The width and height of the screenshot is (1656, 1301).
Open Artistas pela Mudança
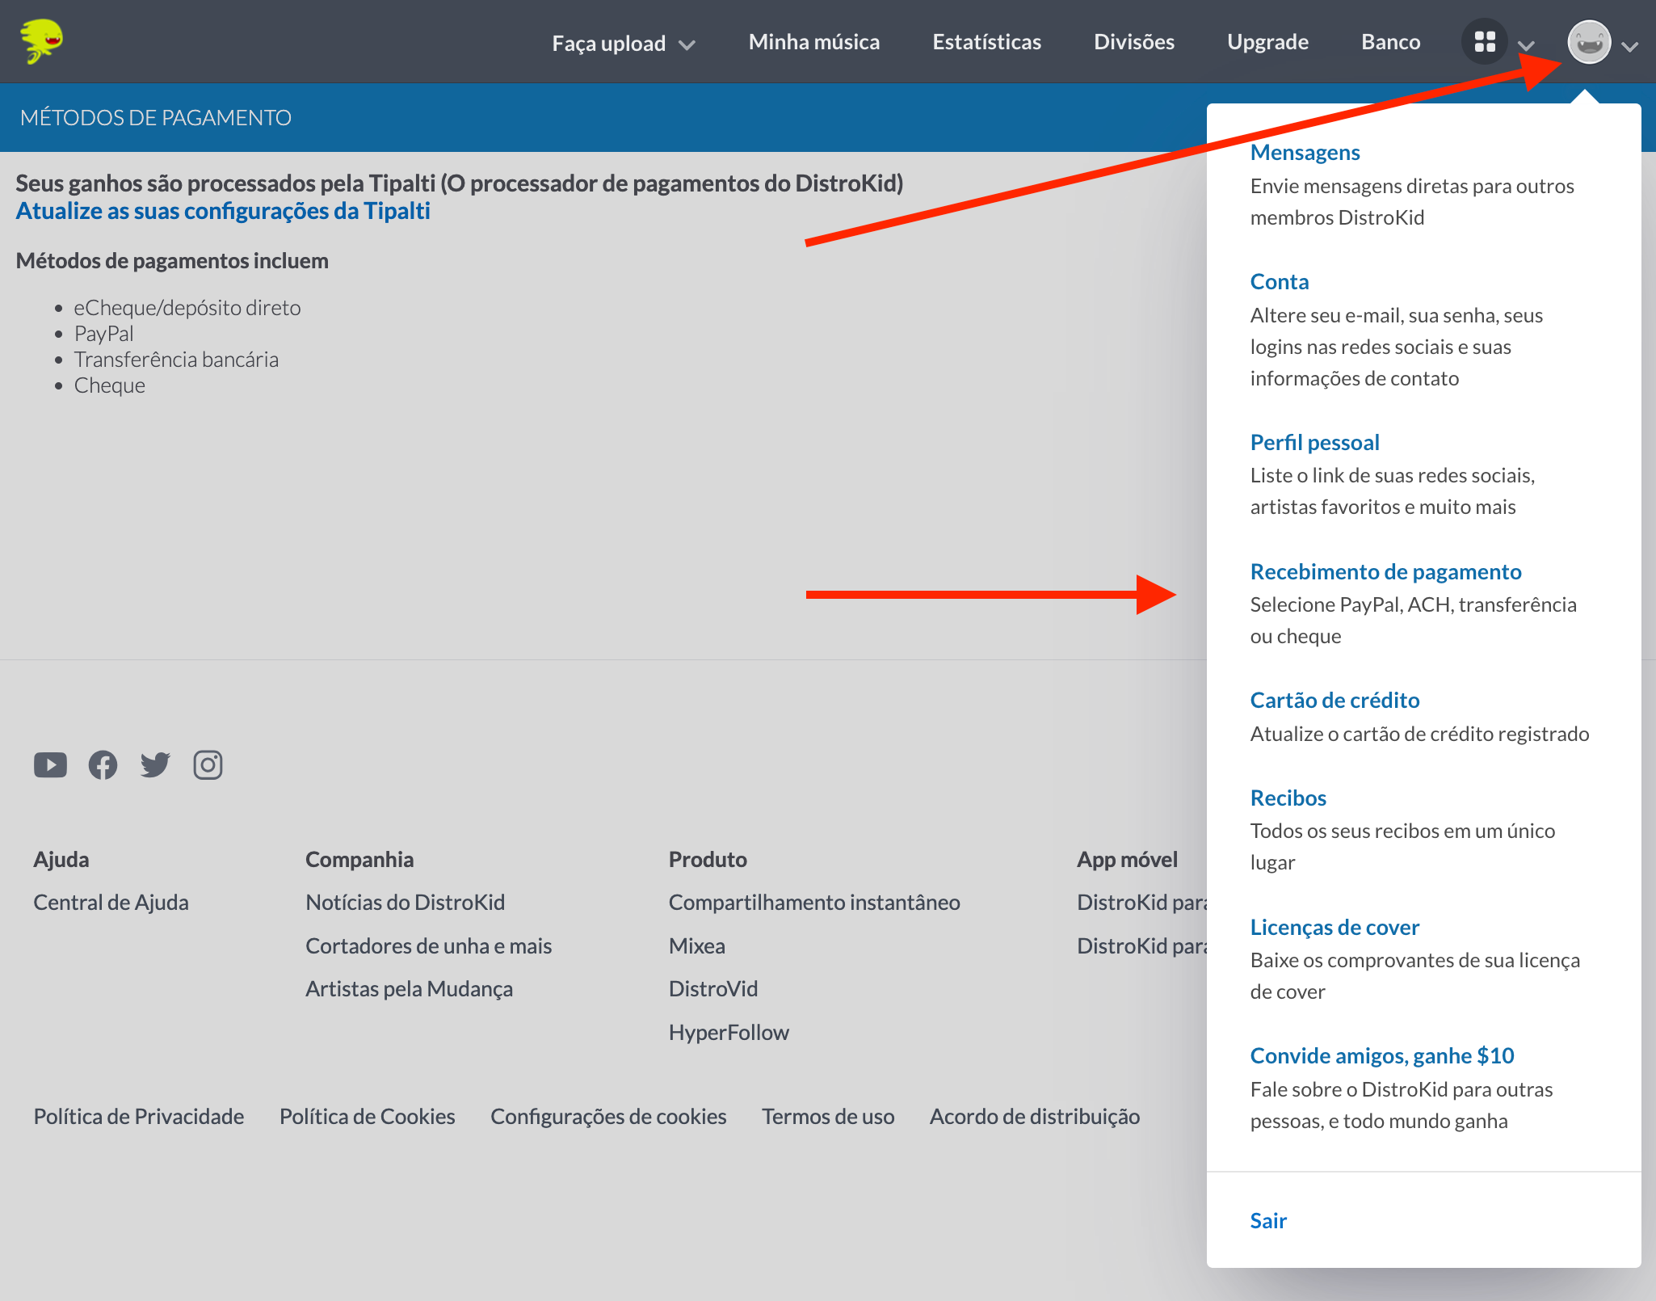[409, 988]
